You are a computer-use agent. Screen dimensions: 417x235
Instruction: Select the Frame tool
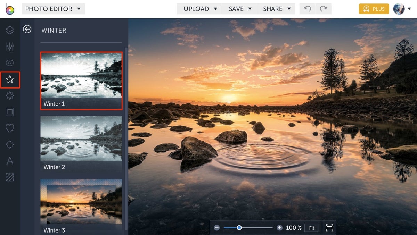(x=9, y=112)
